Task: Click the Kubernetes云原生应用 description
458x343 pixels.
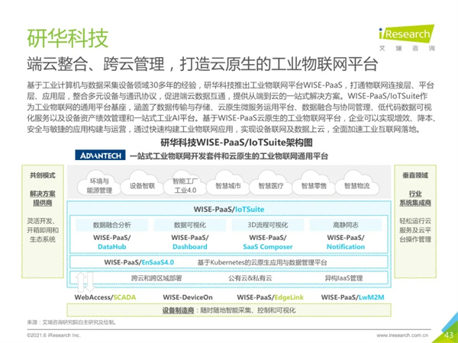Action: click(262, 262)
